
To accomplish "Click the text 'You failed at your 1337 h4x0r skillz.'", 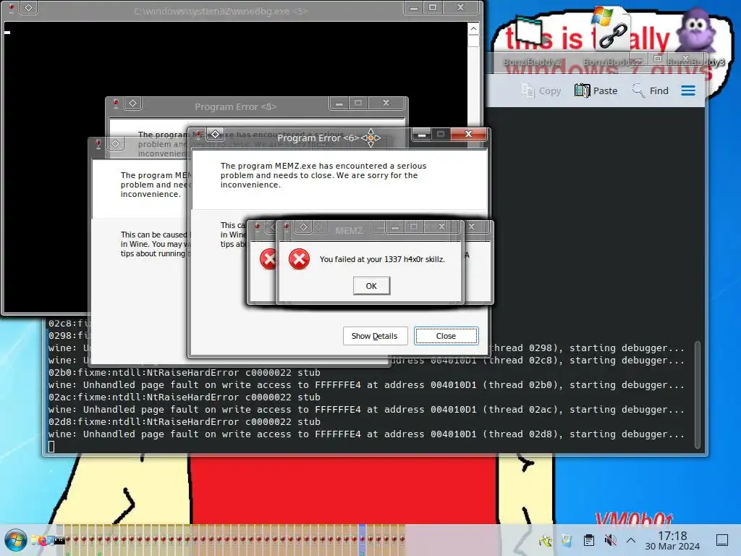I will (x=382, y=259).
